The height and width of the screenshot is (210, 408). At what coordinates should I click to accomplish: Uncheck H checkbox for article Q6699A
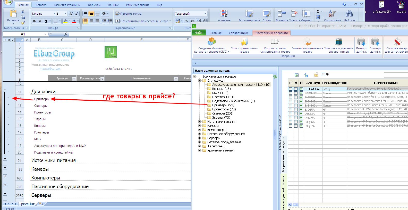pos(301,118)
